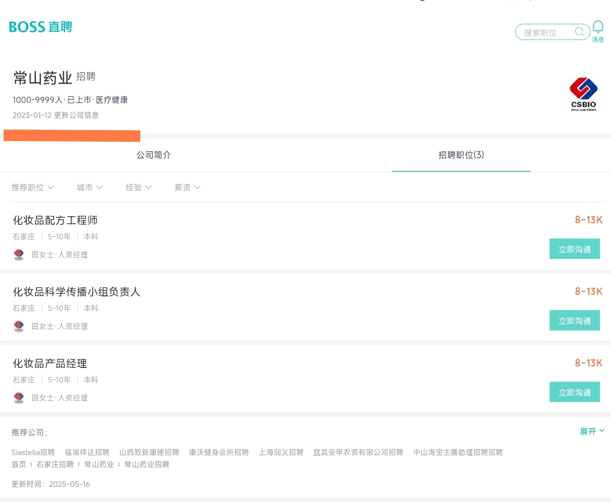Click recruiter avatar under 化妆品产品经理

point(19,398)
